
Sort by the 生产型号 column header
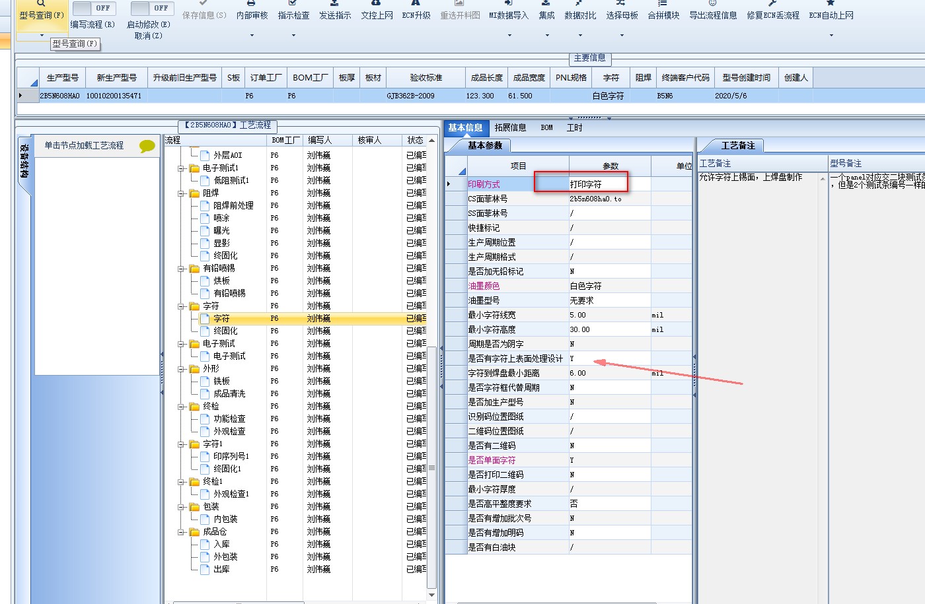[x=63, y=77]
